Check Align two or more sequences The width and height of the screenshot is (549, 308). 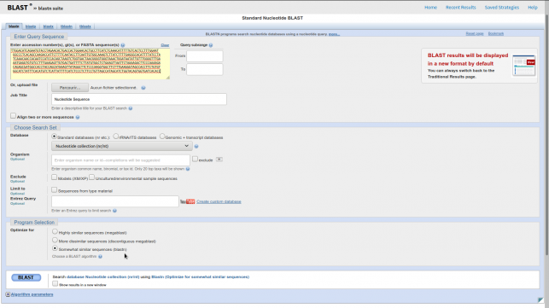[x=13, y=116]
